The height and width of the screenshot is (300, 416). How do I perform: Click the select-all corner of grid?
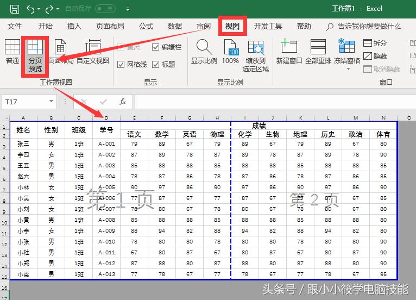tap(5, 117)
